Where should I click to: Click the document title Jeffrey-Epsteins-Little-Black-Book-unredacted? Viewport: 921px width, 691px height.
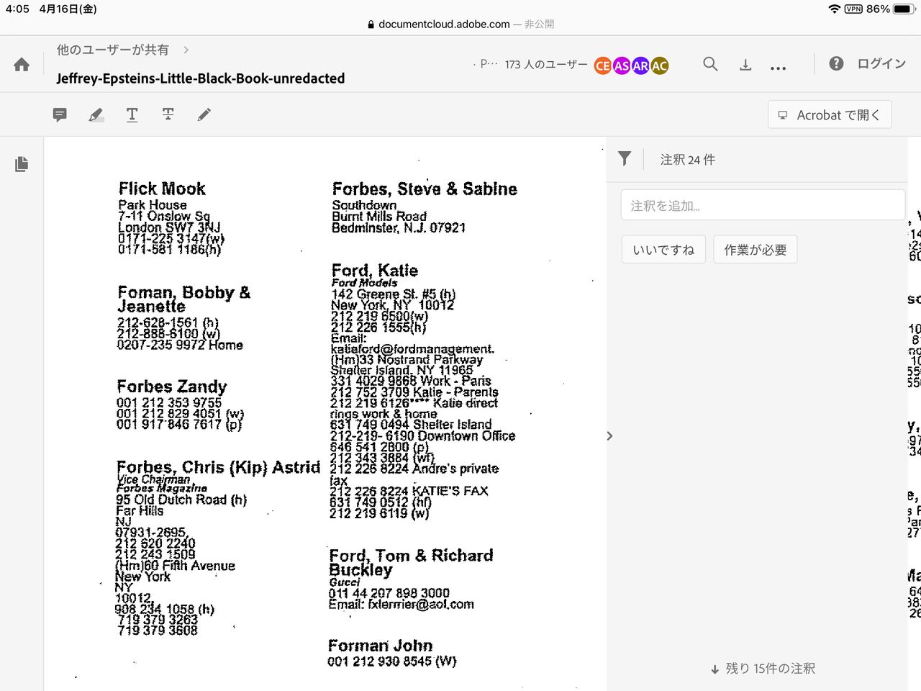click(x=201, y=78)
